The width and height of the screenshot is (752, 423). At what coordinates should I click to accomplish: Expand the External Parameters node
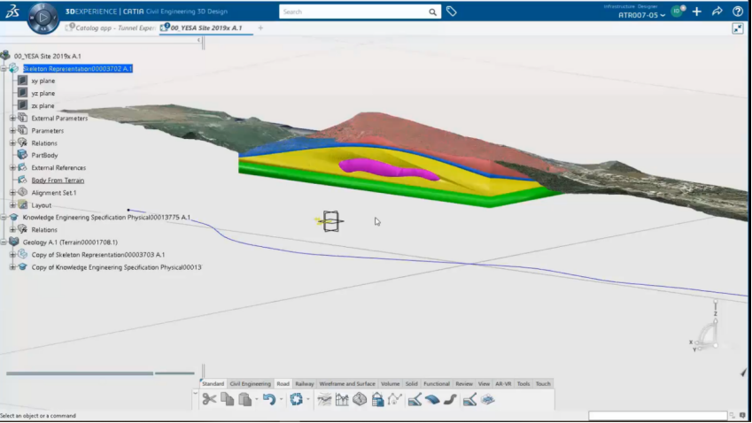pyautogui.click(x=12, y=119)
